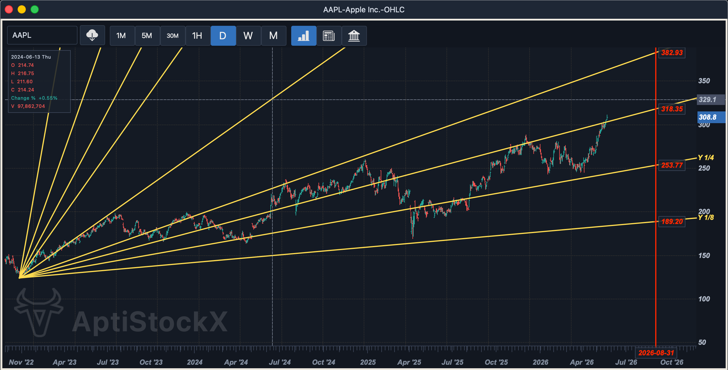Click the 329.1 crosshair price label
Viewport: 728px width, 370px height.
coord(710,100)
